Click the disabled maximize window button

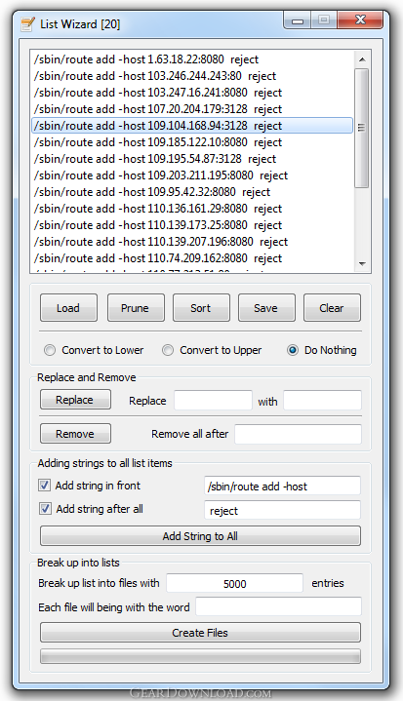click(324, 20)
